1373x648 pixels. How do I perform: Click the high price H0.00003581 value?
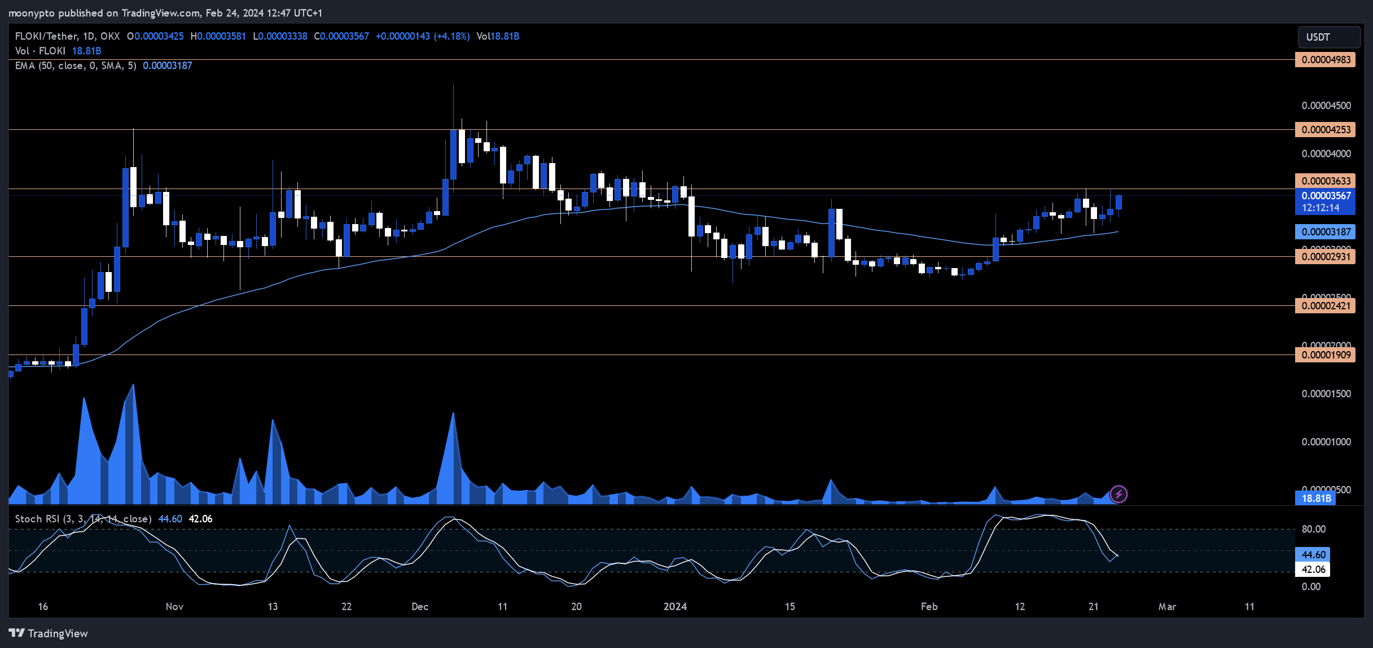tap(218, 36)
